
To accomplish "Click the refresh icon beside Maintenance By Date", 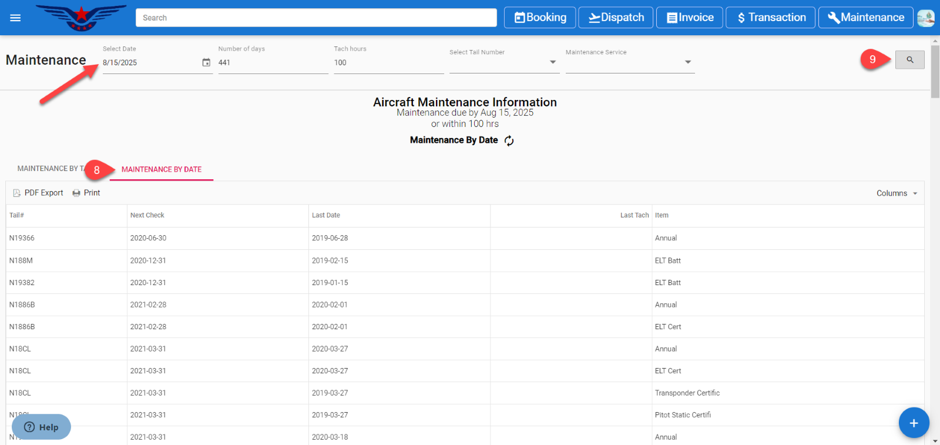I will pos(509,140).
